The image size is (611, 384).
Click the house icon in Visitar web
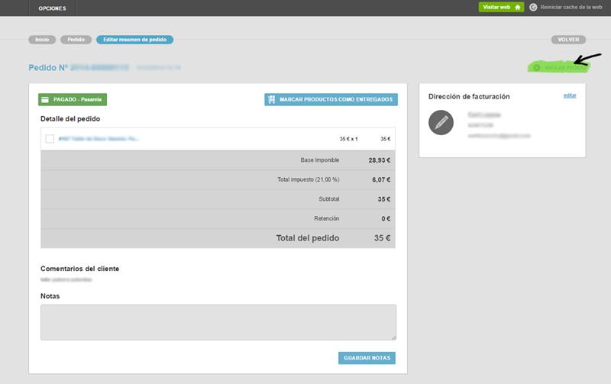coord(518,7)
